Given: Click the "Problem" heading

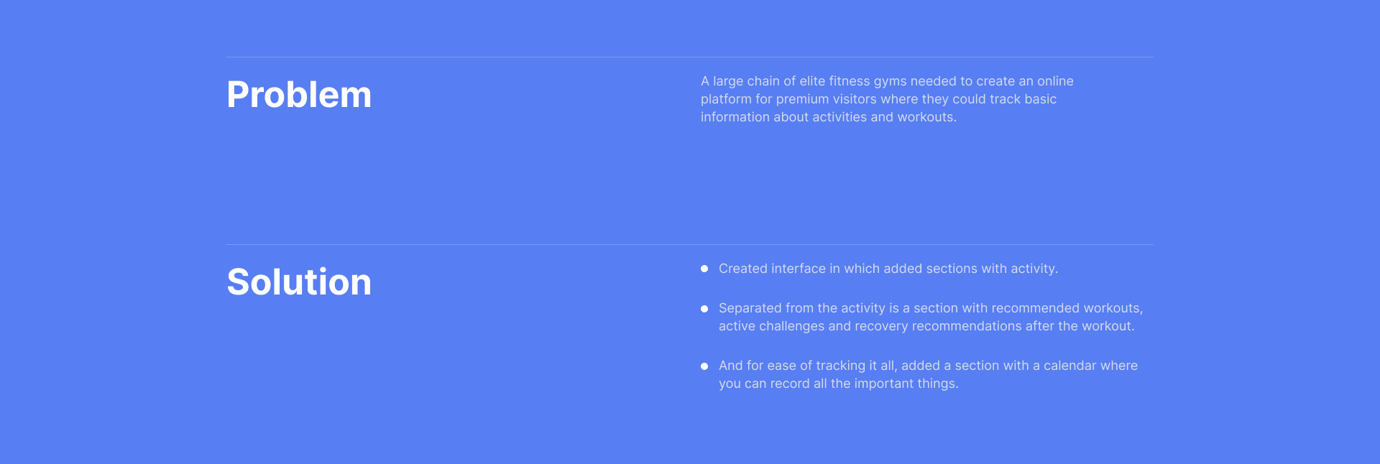Looking at the screenshot, I should click(299, 95).
